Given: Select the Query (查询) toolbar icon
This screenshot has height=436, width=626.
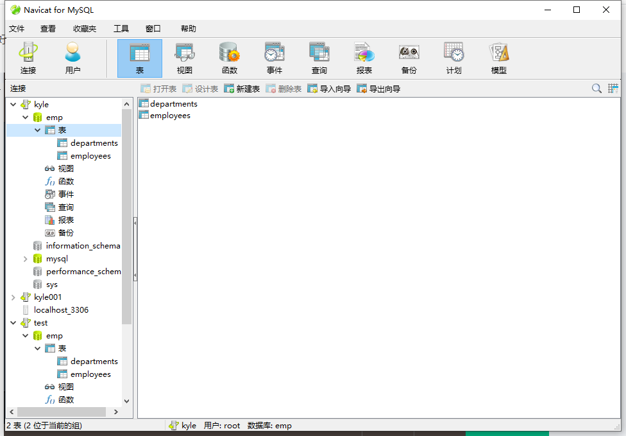Looking at the screenshot, I should 319,58.
